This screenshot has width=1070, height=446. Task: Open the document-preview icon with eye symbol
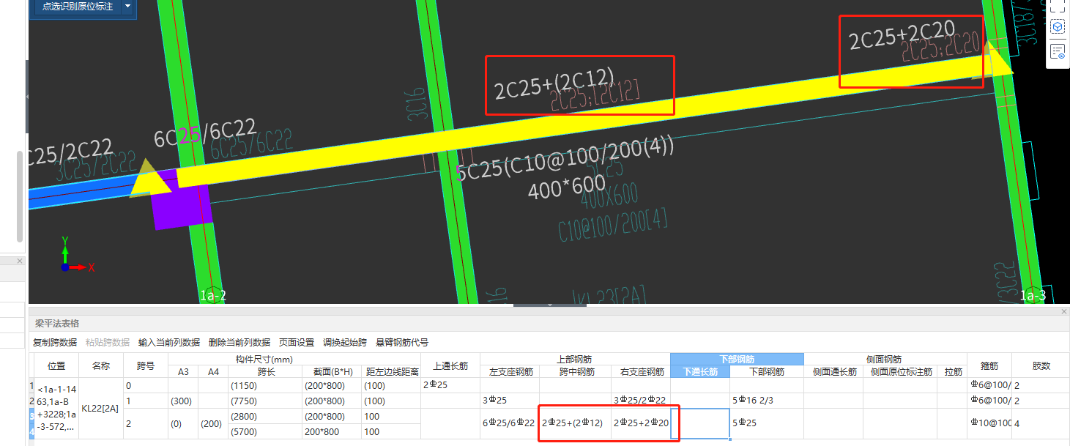click(1058, 51)
